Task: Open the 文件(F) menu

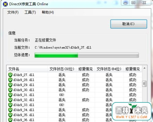Action: (x=13, y=13)
